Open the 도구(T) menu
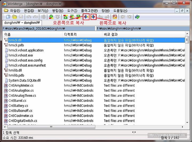 coord(72,11)
